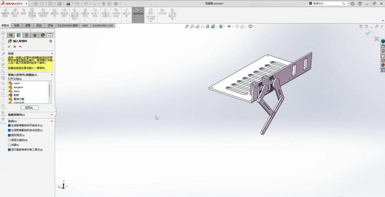Click the 参考几何体 tool
Screen dimensions: 385x197
pyautogui.click(x=95, y=13)
